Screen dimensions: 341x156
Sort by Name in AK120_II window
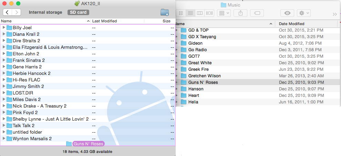(45, 21)
